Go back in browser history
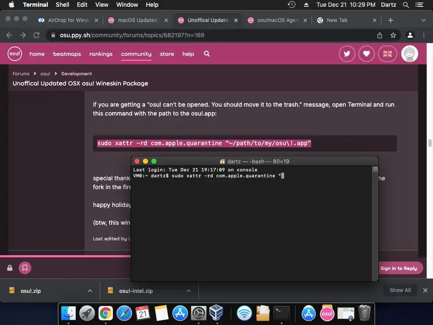This screenshot has height=325, width=433. click(x=9, y=35)
